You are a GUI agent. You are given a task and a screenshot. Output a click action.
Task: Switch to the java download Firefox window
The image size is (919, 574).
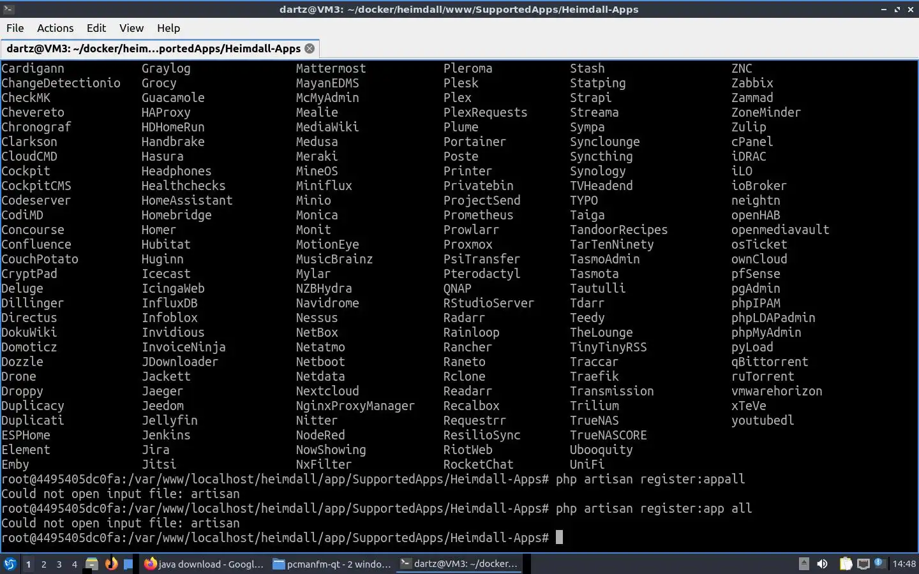click(x=204, y=564)
